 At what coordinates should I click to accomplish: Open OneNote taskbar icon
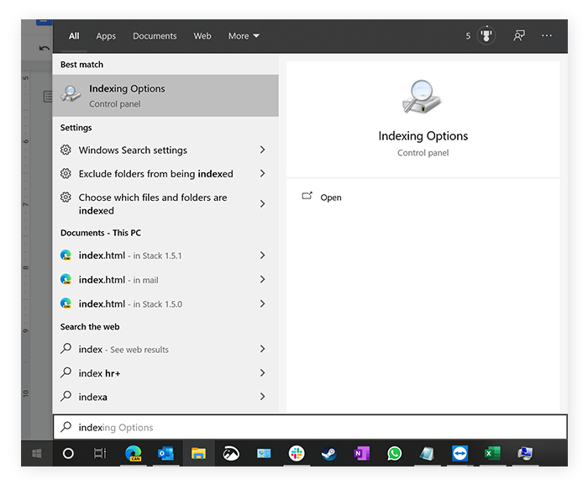coord(362,454)
